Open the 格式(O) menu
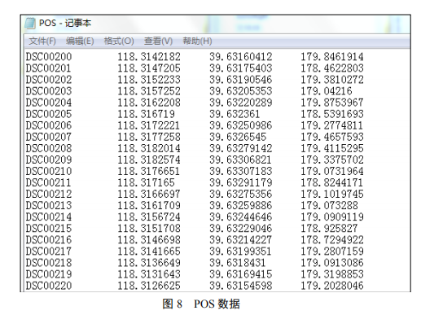 coord(119,42)
